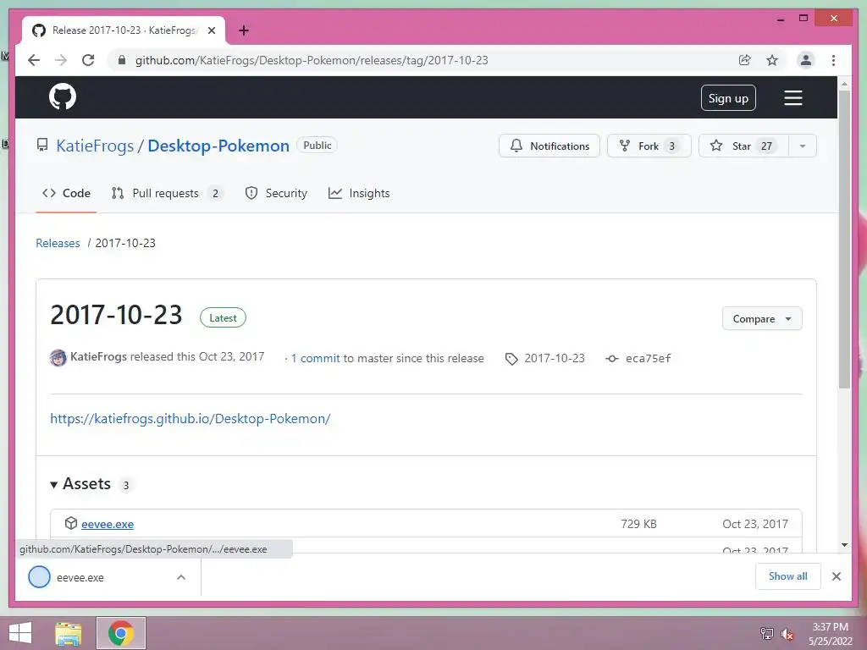The height and width of the screenshot is (650, 867).
Task: Open the Desktop-Pokemon repository link
Action: point(218,146)
